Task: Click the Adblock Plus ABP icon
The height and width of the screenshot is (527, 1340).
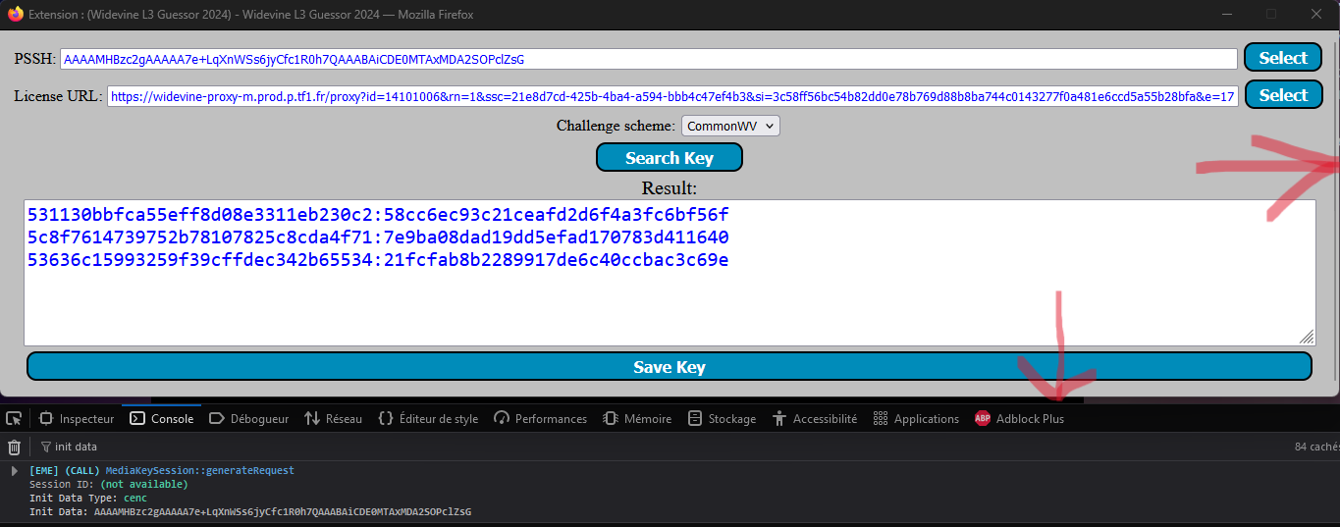Action: pos(983,418)
